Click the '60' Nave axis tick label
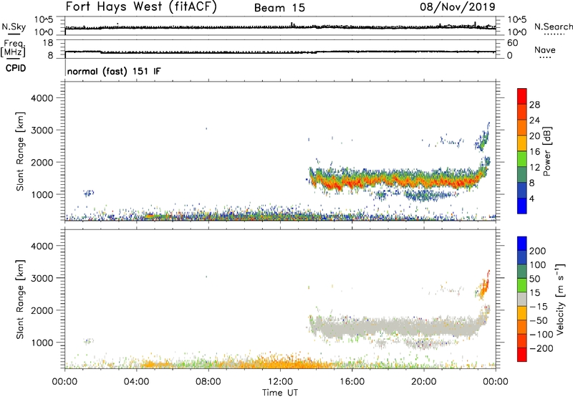The width and height of the screenshot is (573, 397). point(512,43)
